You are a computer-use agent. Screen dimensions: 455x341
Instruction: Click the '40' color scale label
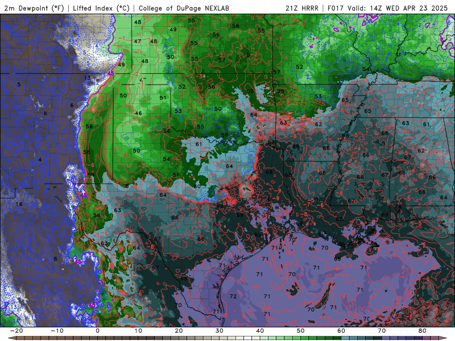[260, 331]
